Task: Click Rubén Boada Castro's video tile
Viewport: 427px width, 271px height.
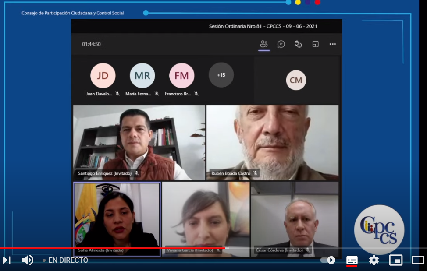Action: coord(273,142)
